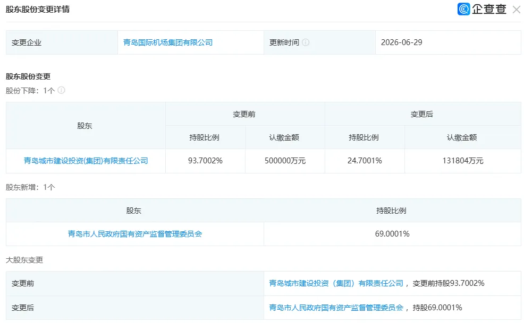Viewport: 524px width, 323px height.
Task: Select the update date 2026-06-29
Action: (x=401, y=42)
